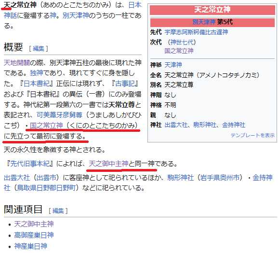This screenshot has width=279, height=253.
Task: Open 別天津神 link in infobox header
Action: [x=204, y=22]
